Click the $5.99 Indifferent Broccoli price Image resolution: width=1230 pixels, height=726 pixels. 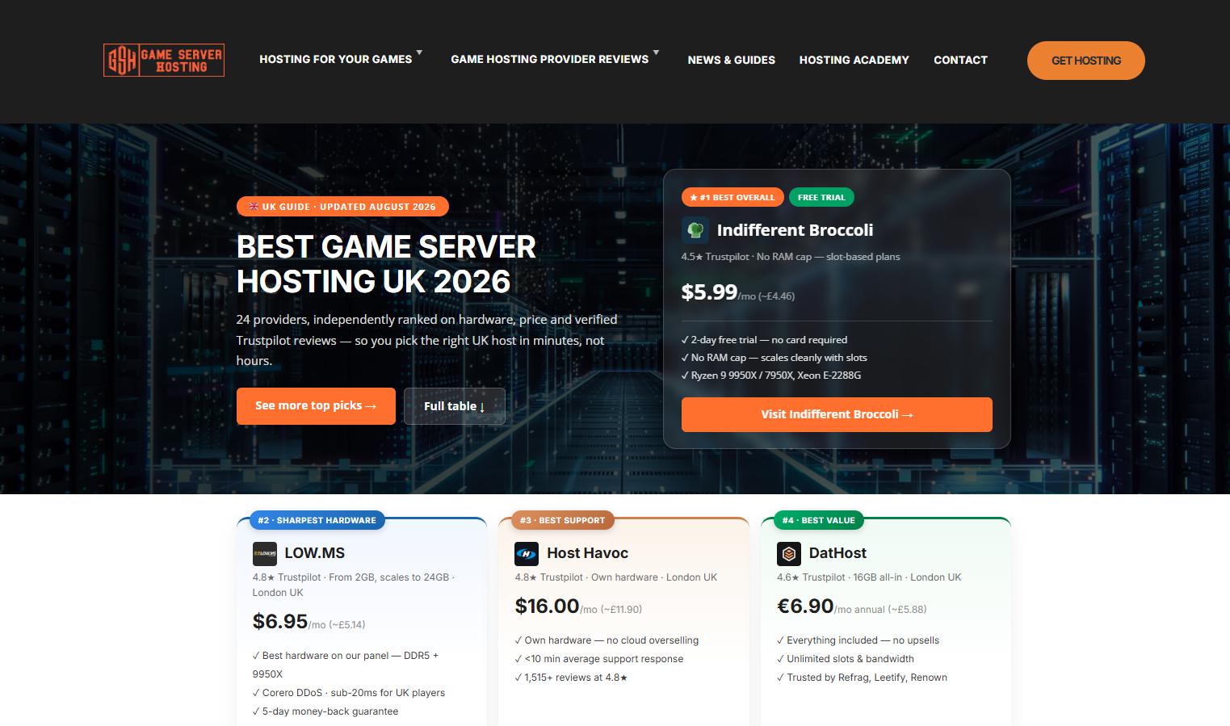pyautogui.click(x=709, y=292)
